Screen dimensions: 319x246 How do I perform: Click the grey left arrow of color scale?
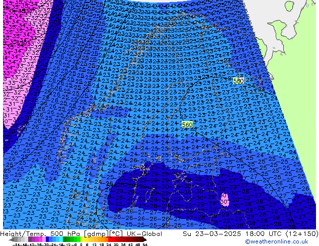[x=11, y=240]
